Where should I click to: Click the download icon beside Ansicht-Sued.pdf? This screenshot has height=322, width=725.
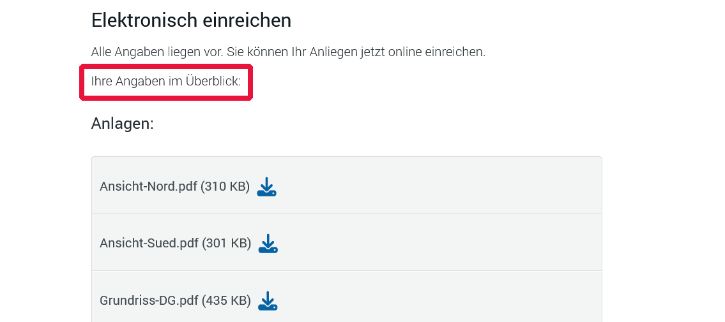[268, 244]
